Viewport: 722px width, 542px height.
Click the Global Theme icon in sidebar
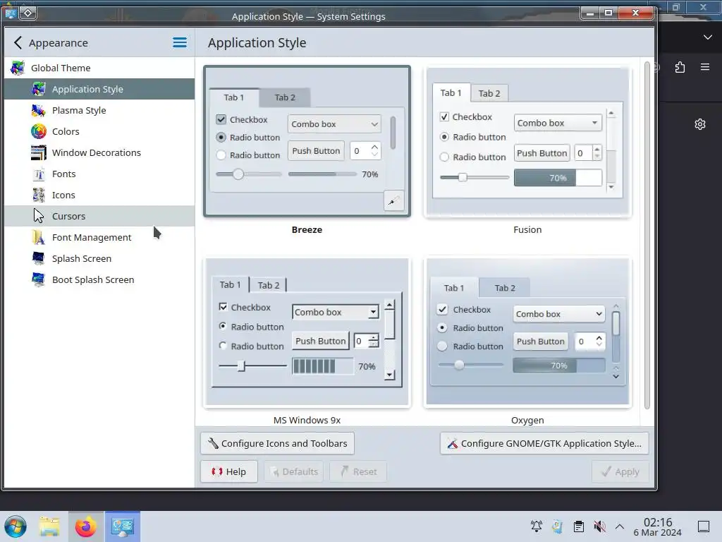click(x=18, y=68)
